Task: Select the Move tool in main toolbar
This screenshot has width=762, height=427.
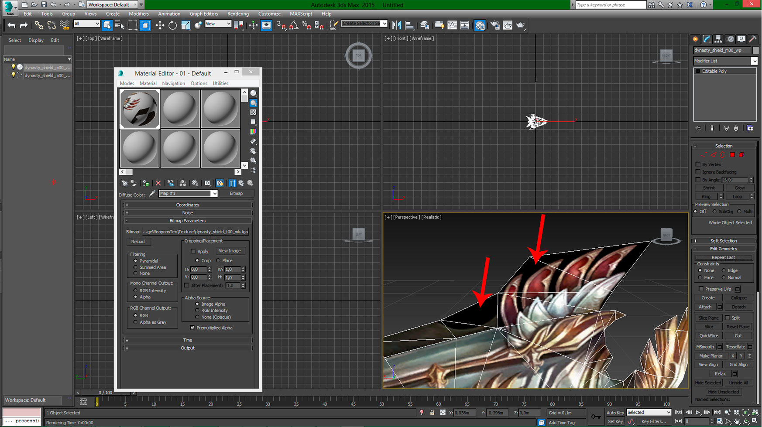Action: (160, 25)
